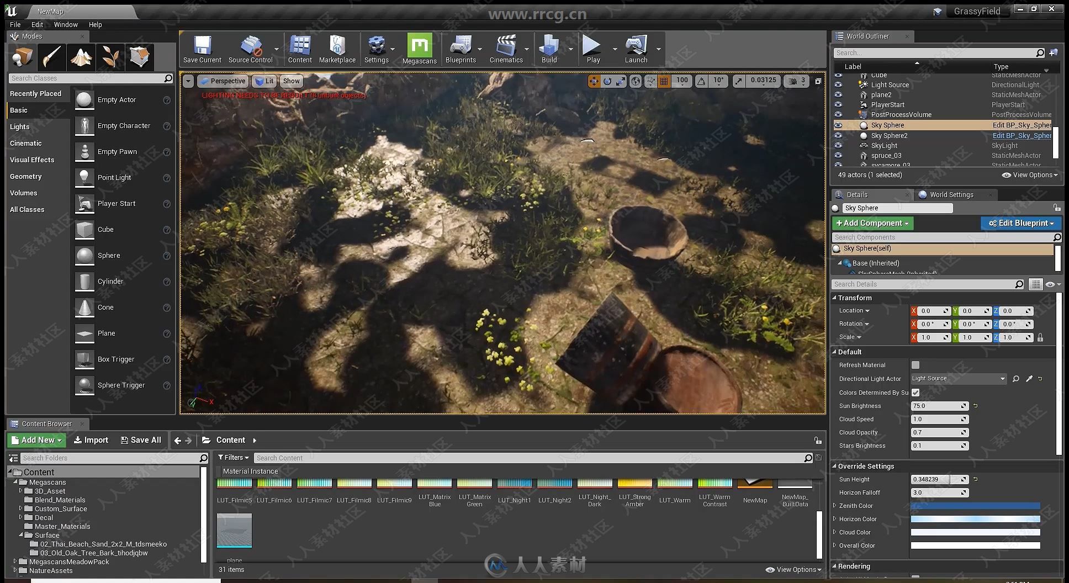
Task: Toggle world/local coordinate space globe icon
Action: point(636,81)
